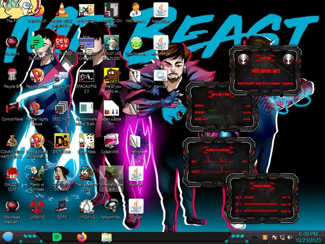Select the natives folder
Image resolution: width=325 pixels, height=244 pixels.
[x=136, y=144]
